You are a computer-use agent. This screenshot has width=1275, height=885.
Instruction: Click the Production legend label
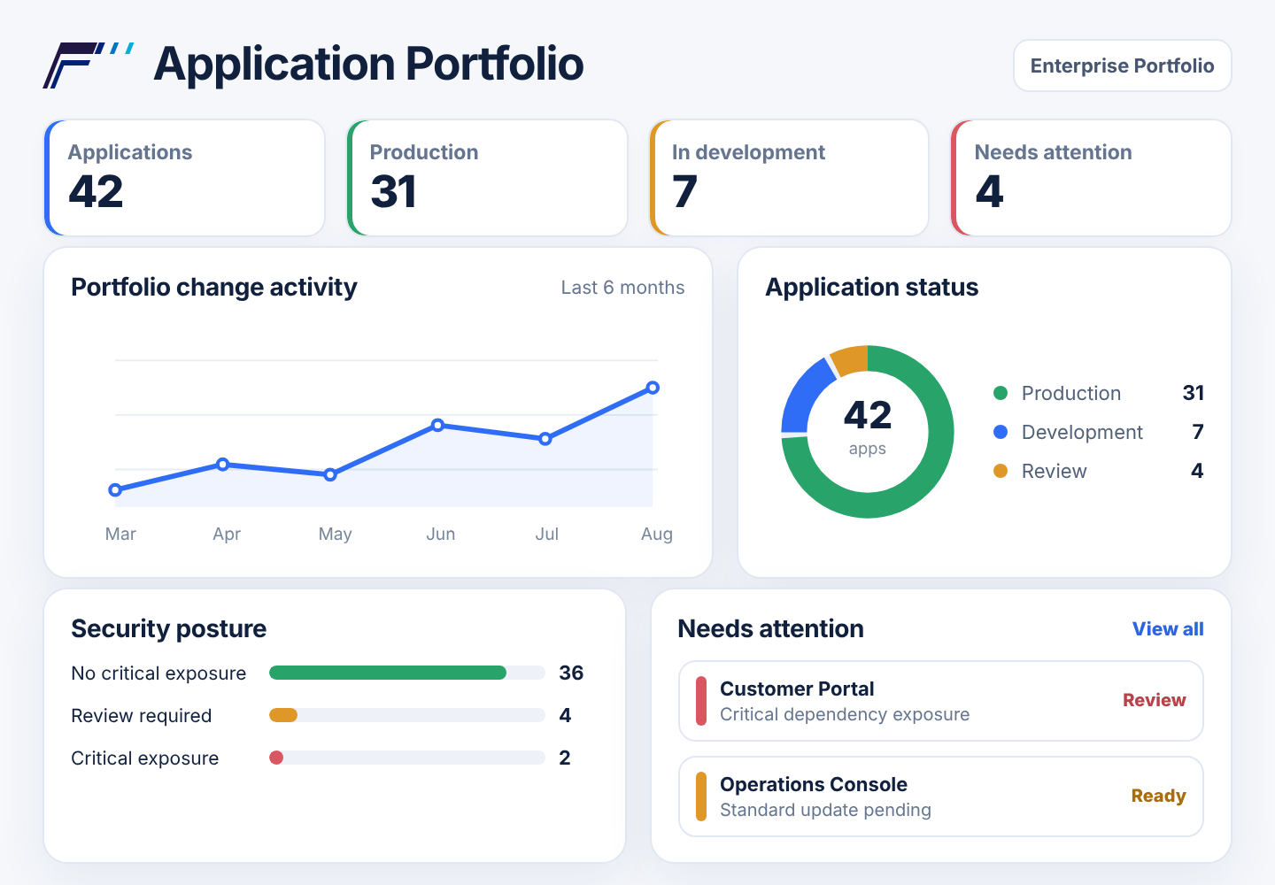point(1071,393)
